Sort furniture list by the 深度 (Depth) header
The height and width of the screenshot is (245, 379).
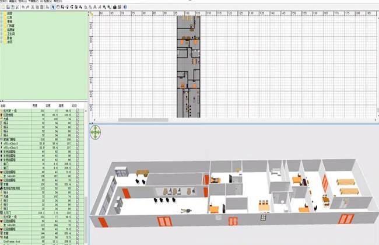click(48, 106)
